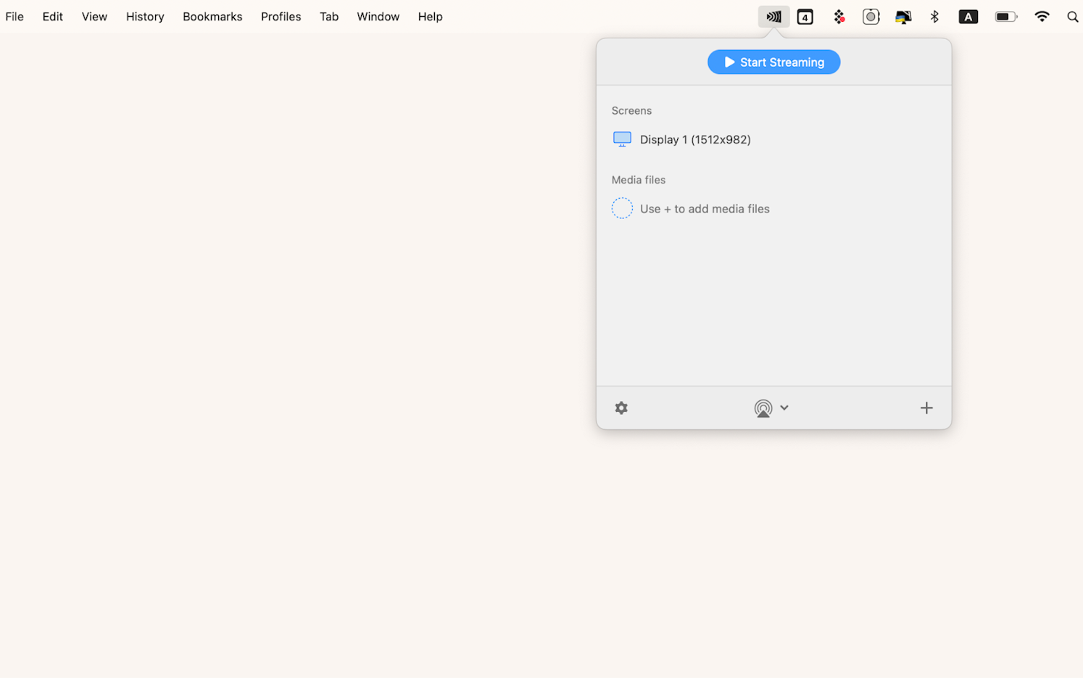Click the screen capture icon in menu bar
The width and height of the screenshot is (1083, 678).
tap(871, 17)
